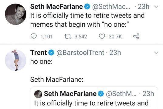Tap verified badge next to Trent
Screen dimensions: 163x109
click(51, 53)
